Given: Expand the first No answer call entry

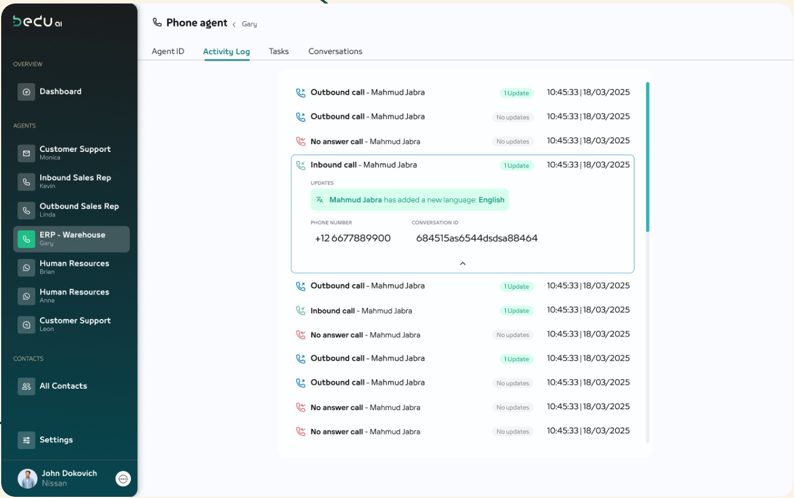Looking at the screenshot, I should click(x=463, y=141).
